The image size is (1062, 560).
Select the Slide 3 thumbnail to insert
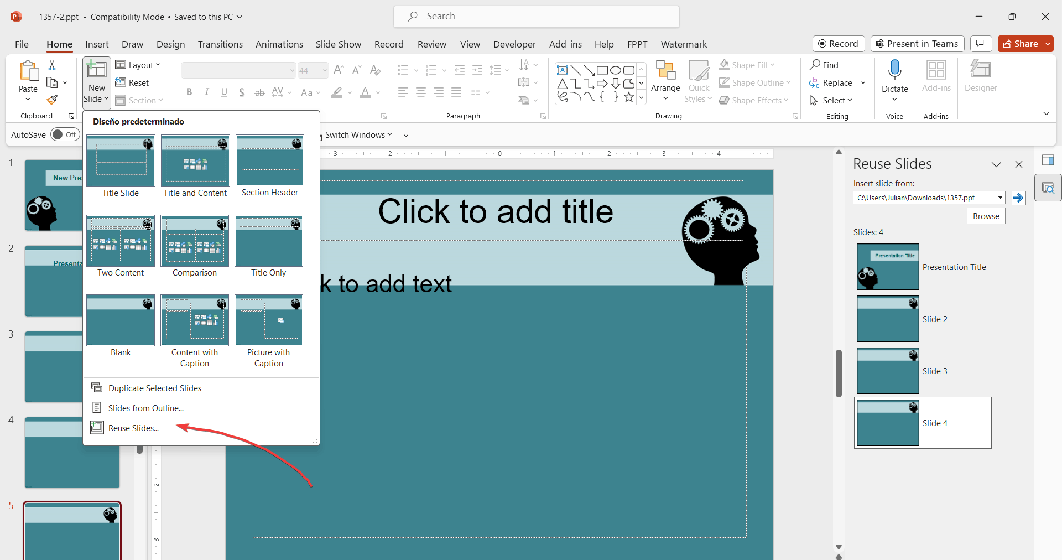pos(887,371)
